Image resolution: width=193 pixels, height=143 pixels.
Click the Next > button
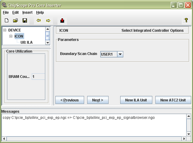tap(97, 100)
